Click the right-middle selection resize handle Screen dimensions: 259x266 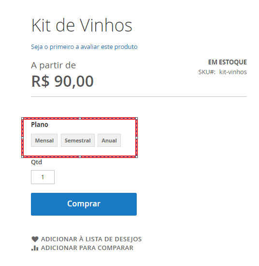click(137, 138)
